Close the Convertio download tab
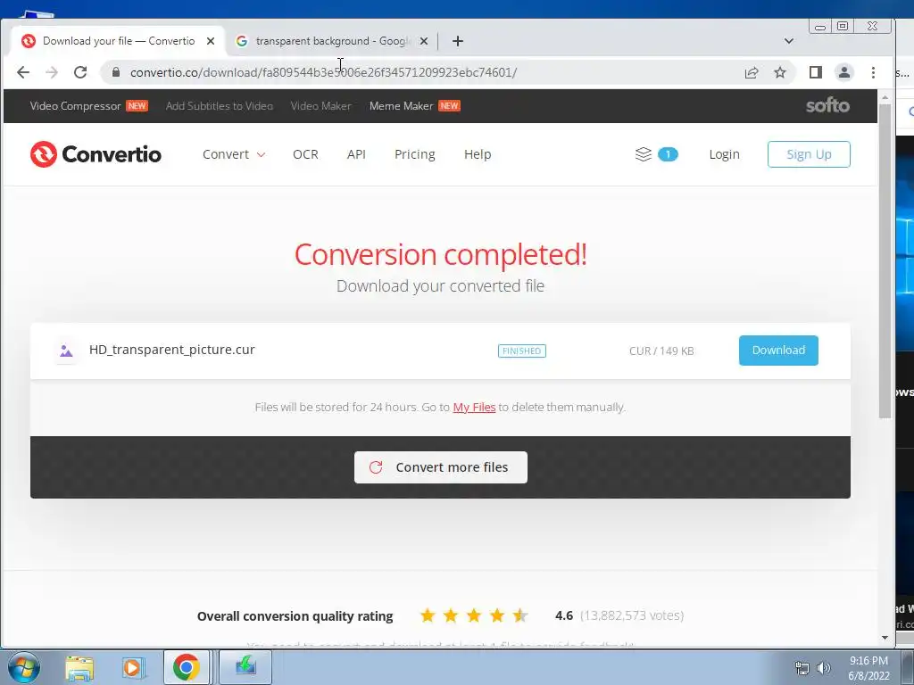This screenshot has width=914, height=685. [x=211, y=41]
